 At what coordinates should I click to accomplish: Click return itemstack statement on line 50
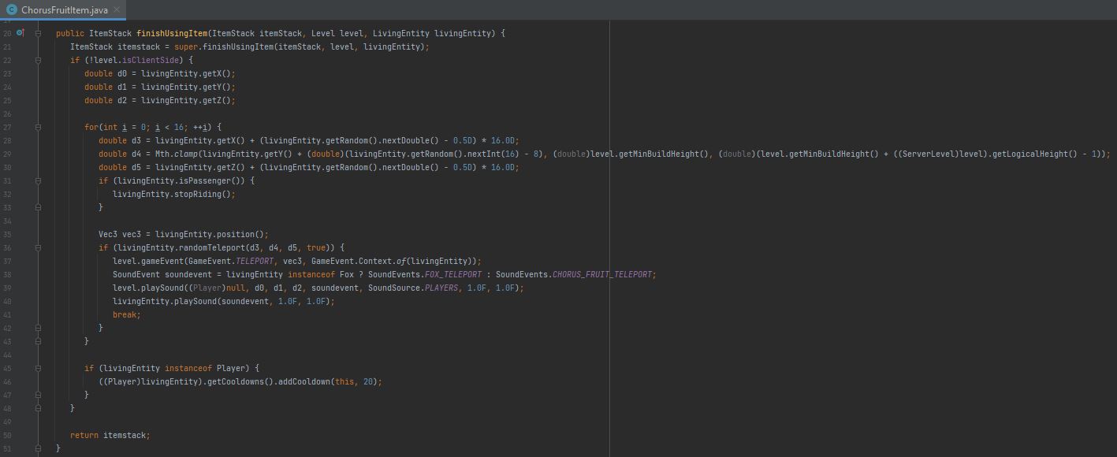click(110, 435)
